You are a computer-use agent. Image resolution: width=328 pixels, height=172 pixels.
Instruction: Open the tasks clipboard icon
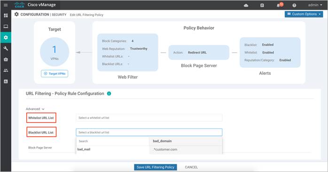point(262,5)
